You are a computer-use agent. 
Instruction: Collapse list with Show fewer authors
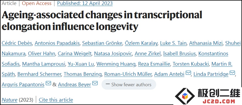coord(129,84)
